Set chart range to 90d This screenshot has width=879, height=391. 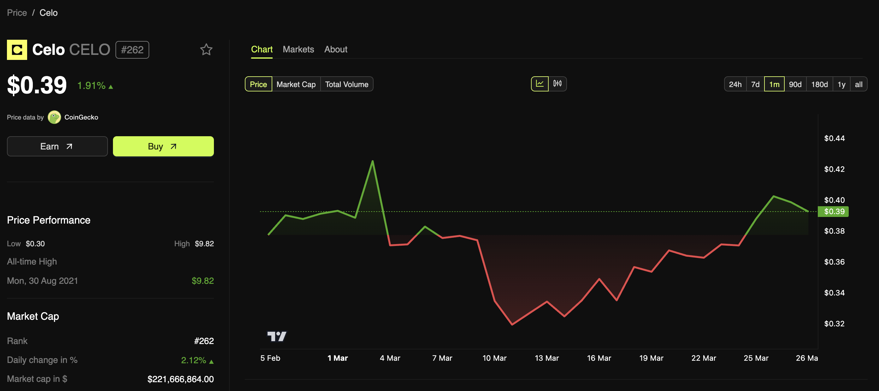[795, 84]
